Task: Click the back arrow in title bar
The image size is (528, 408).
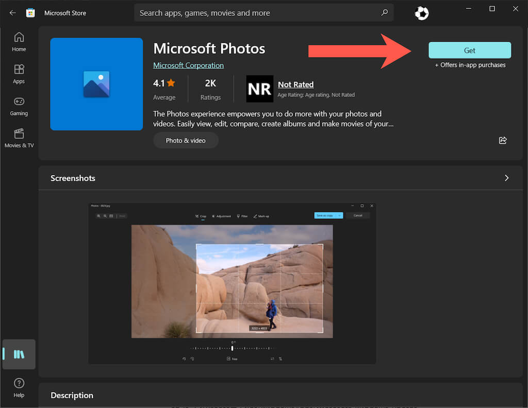Action: [x=13, y=13]
